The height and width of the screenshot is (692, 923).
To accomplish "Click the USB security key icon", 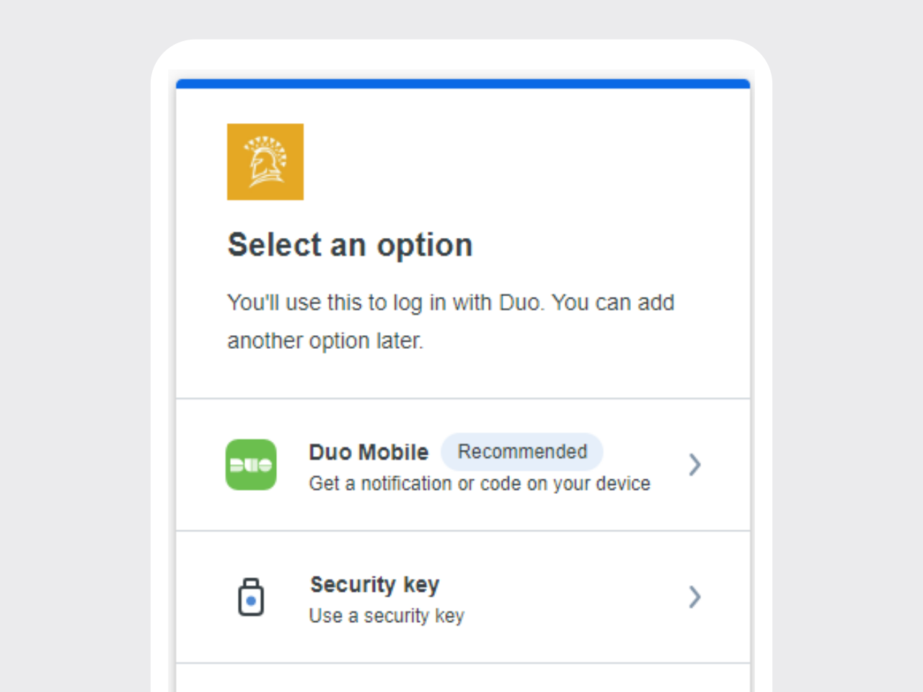I will coord(251,597).
